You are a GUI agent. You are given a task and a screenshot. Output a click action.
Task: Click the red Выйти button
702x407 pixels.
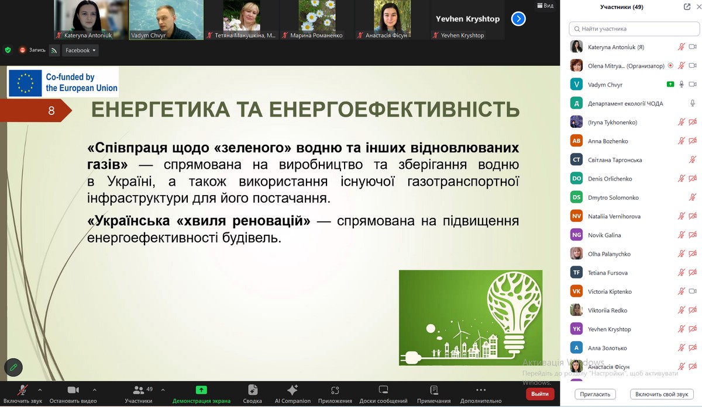[540, 394]
